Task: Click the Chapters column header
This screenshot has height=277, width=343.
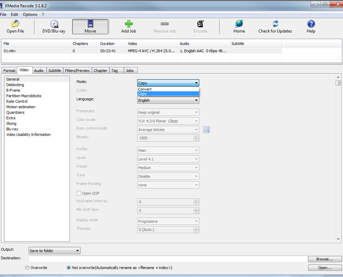Action: pos(84,44)
